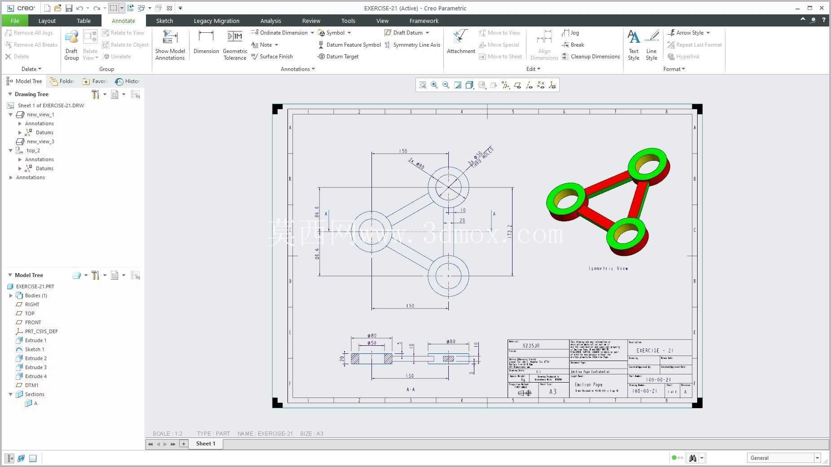Image resolution: width=831 pixels, height=467 pixels.
Task: Click the help question mark button
Action: pos(824,20)
